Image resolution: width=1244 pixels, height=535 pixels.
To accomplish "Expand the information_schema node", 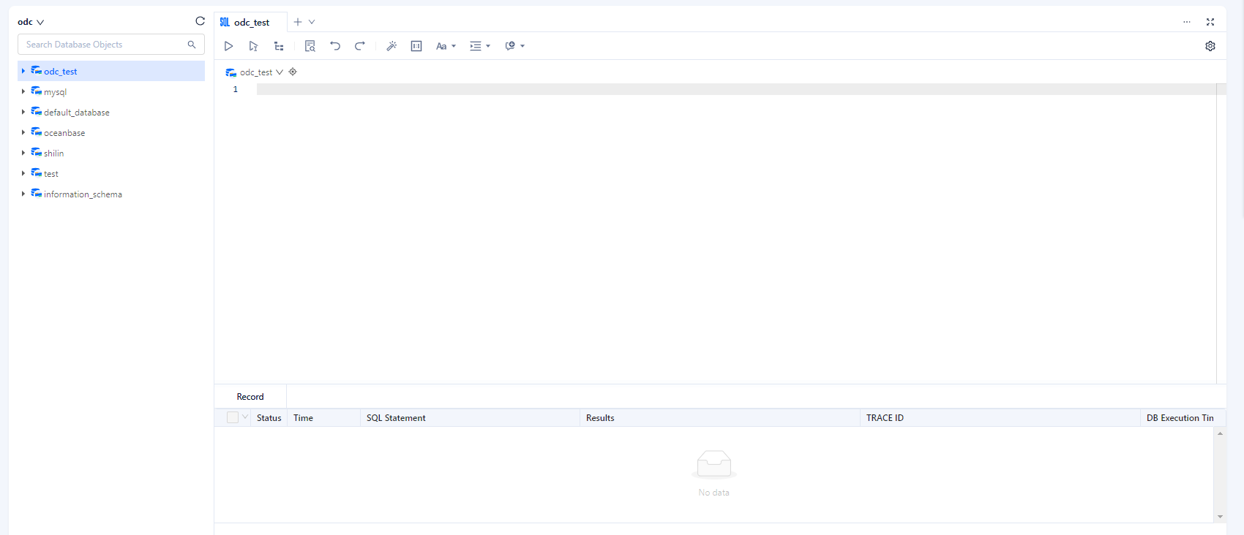I will [x=23, y=194].
